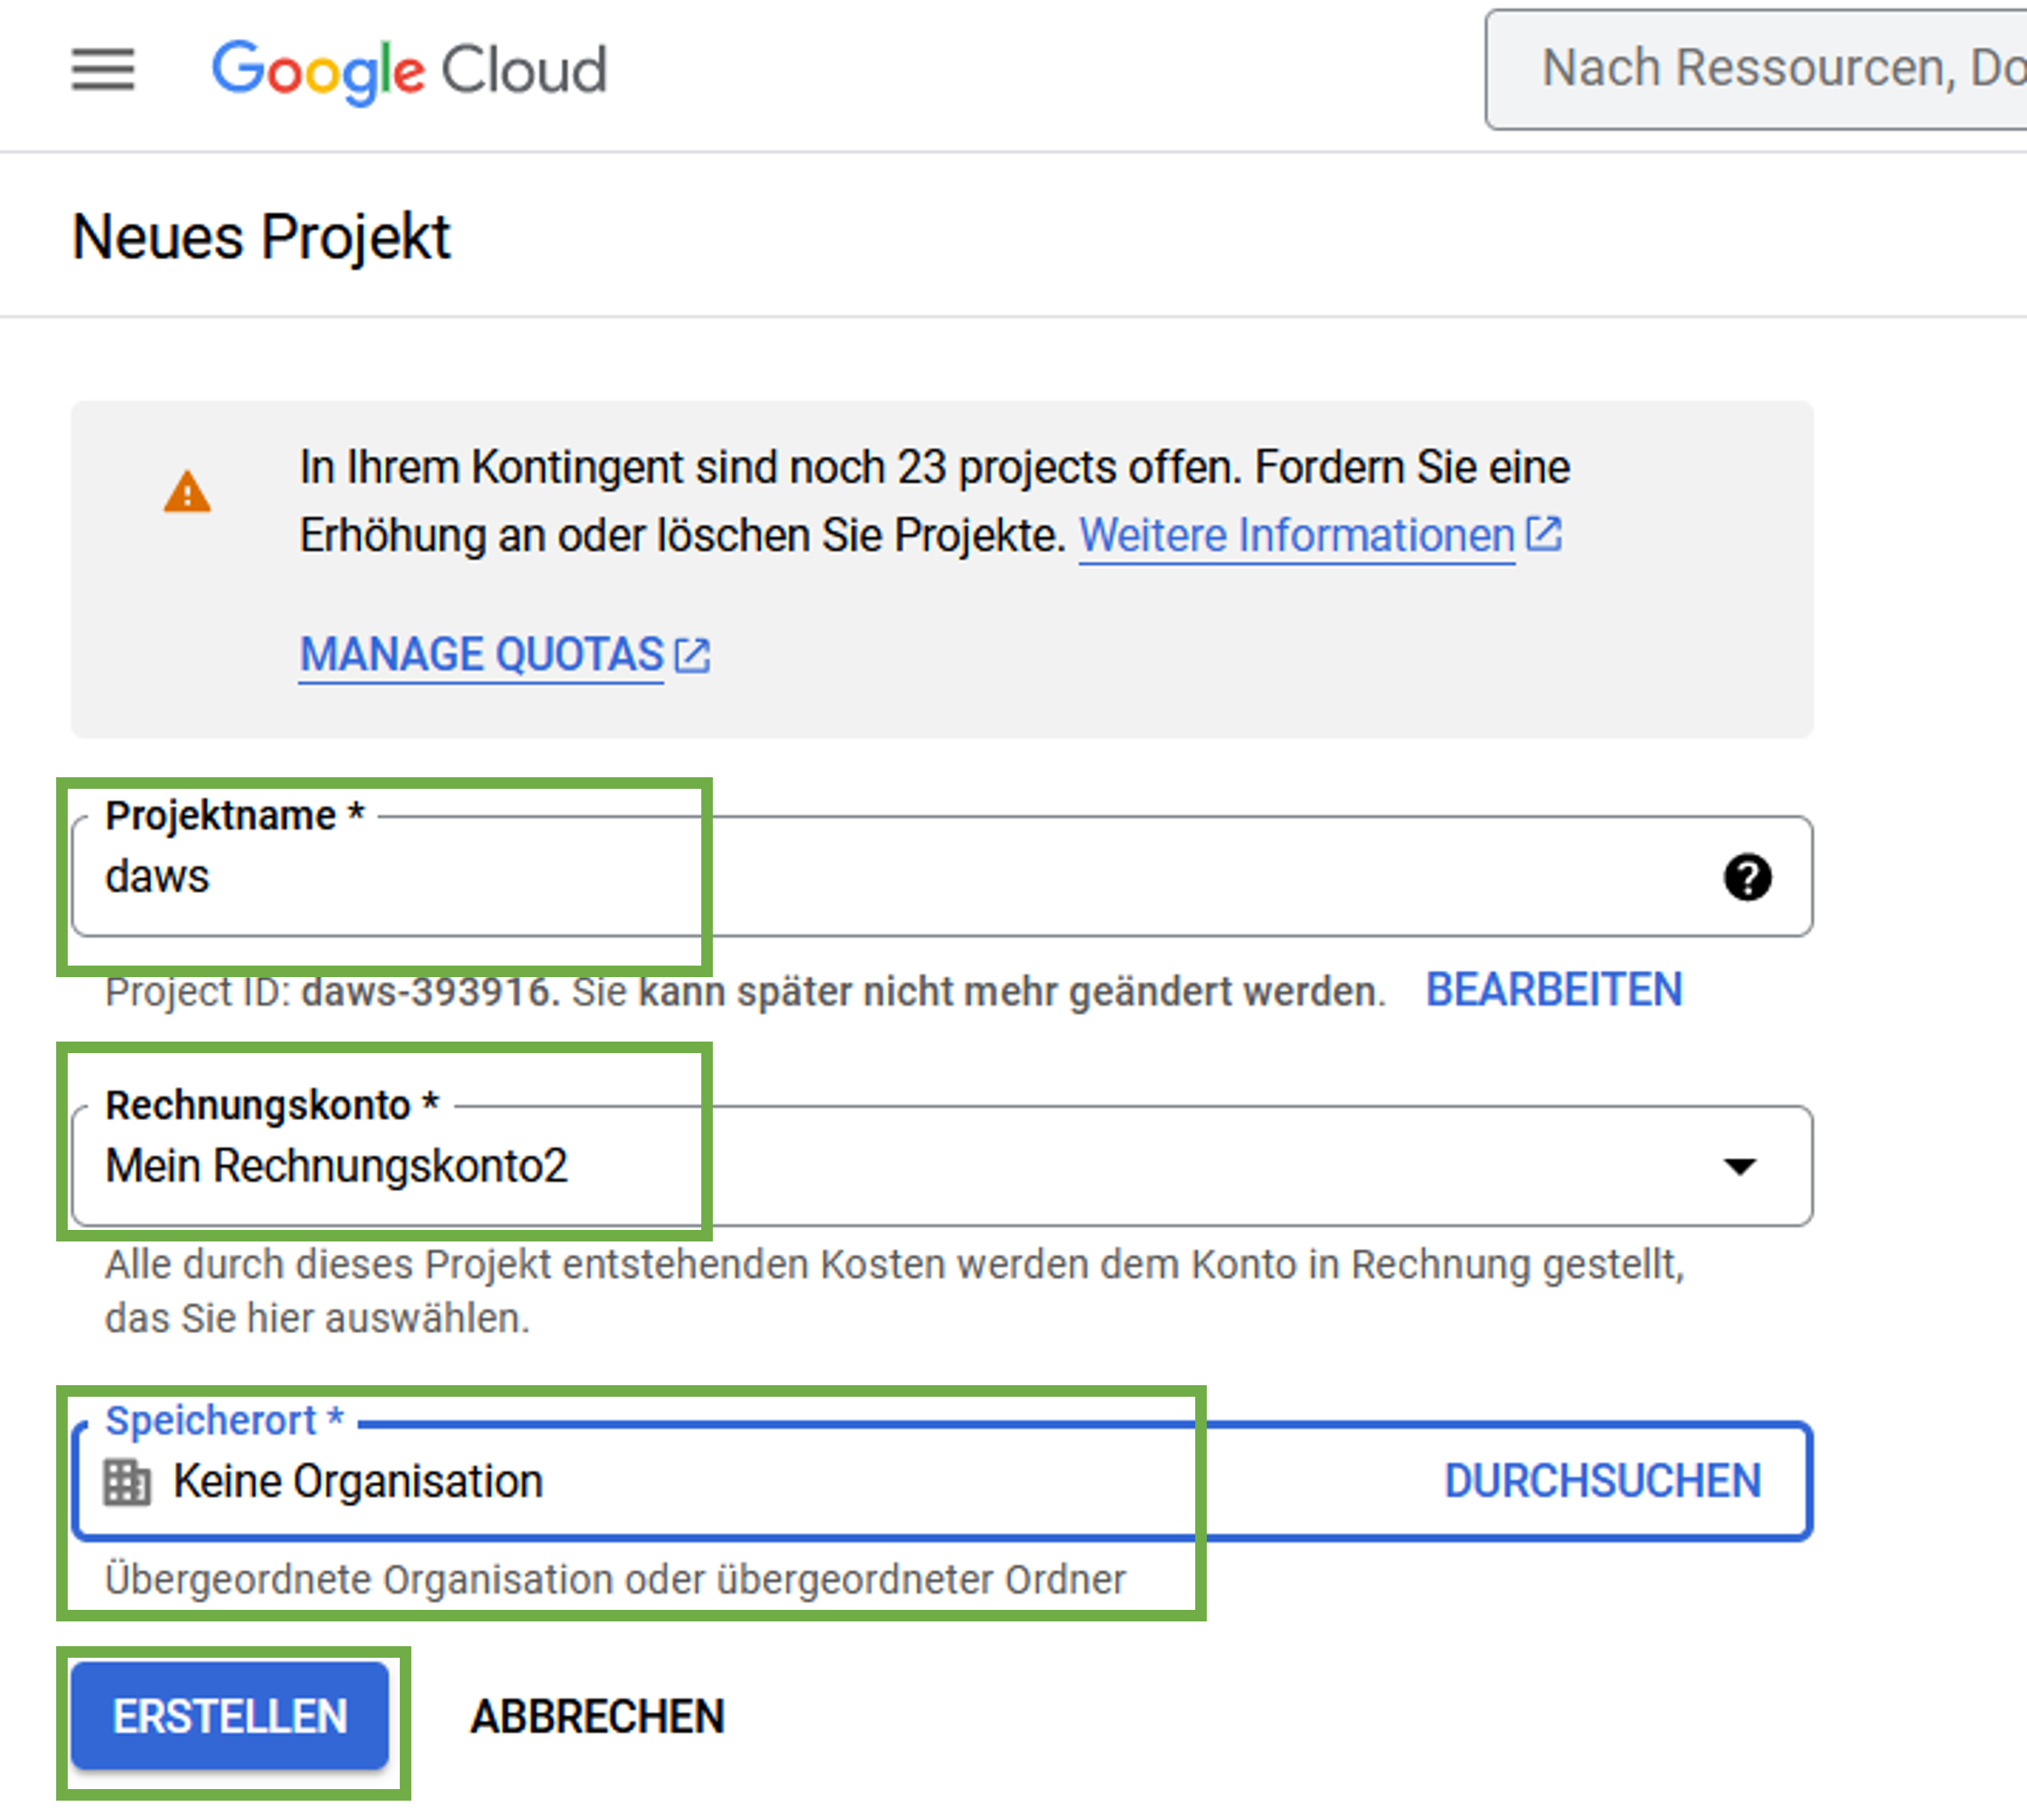
Task: Expand the Rechnungskonto dropdown arrow
Action: pos(1740,1165)
